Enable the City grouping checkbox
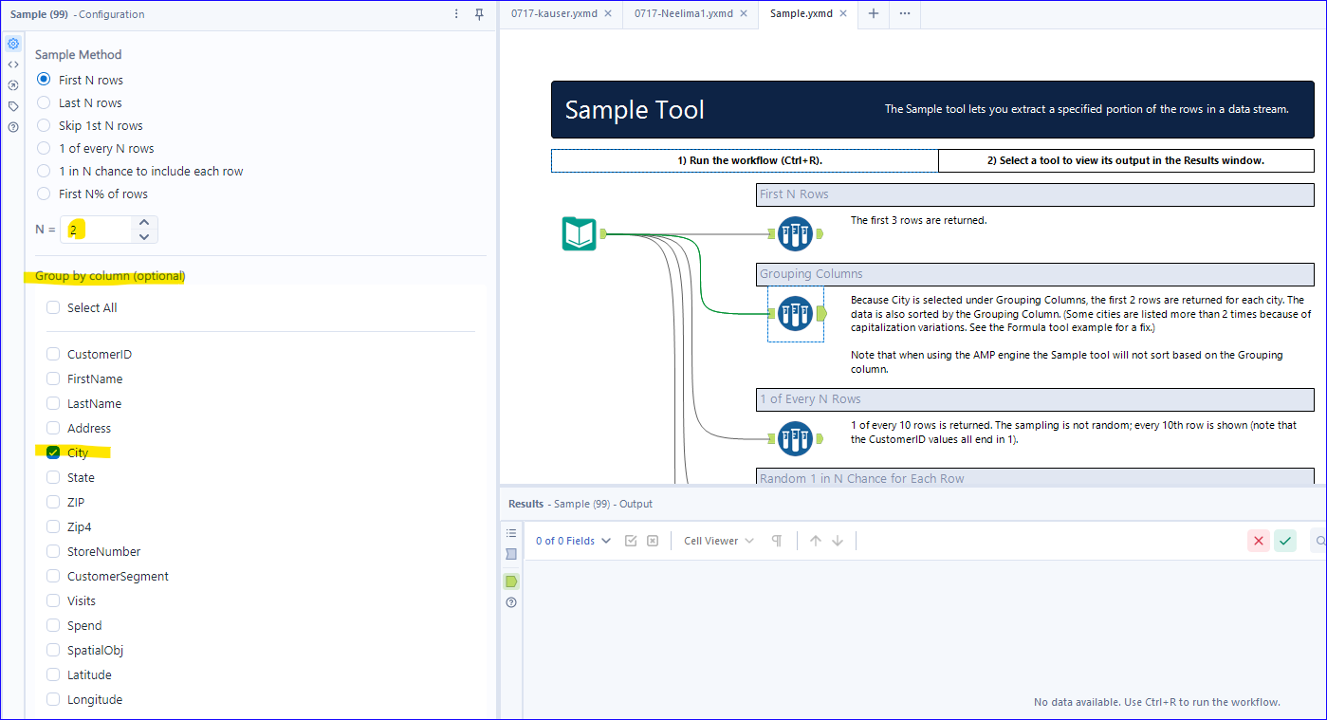Image resolution: width=1327 pixels, height=720 pixels. pyautogui.click(x=52, y=452)
